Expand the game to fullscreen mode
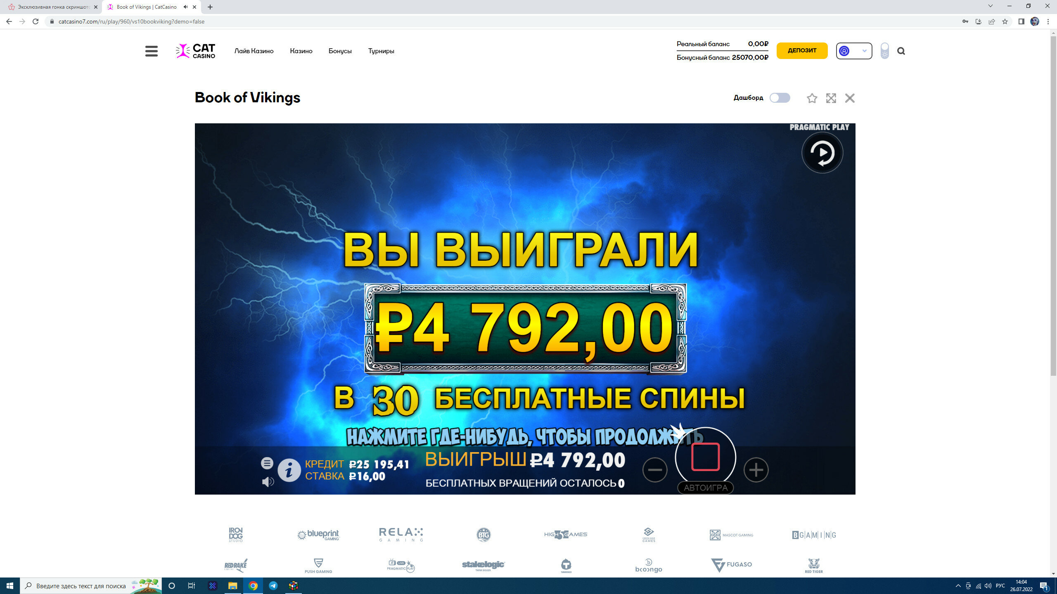 [x=831, y=98]
